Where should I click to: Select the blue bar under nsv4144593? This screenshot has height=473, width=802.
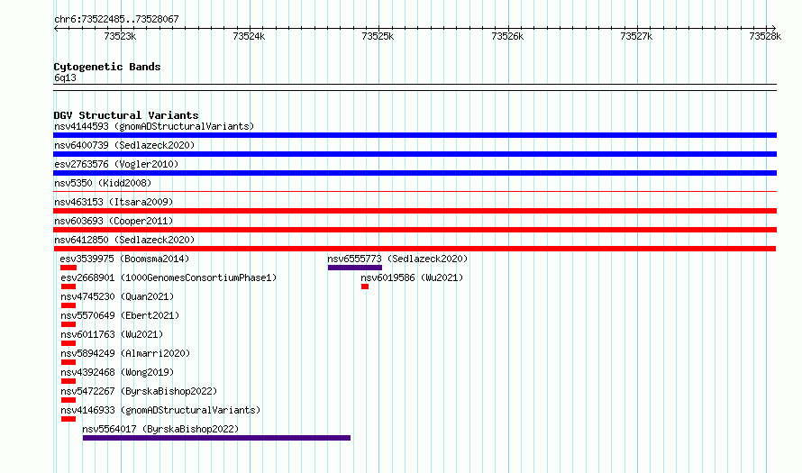415,135
